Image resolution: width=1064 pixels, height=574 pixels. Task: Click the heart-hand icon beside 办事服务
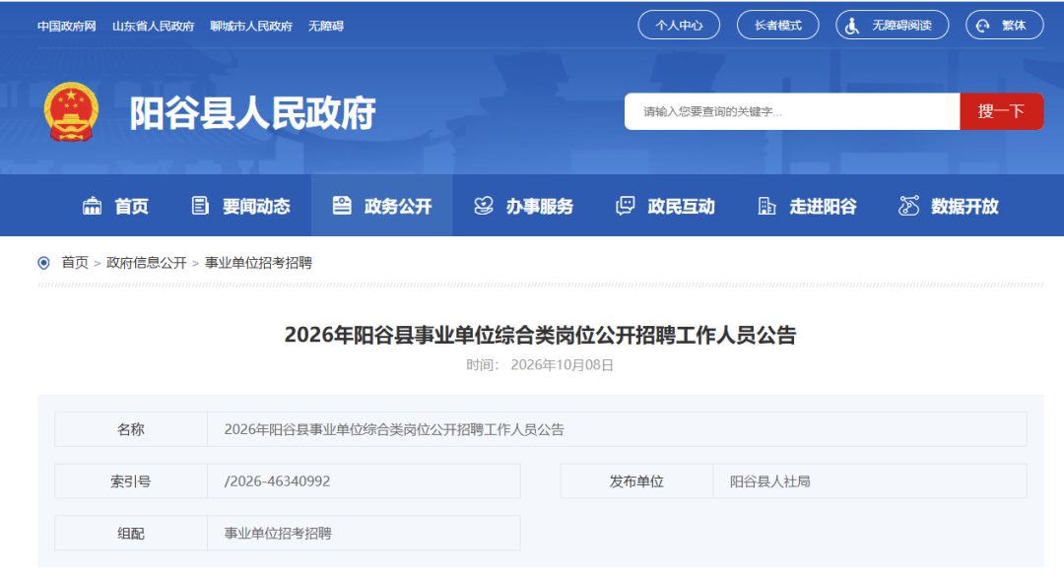pos(484,206)
